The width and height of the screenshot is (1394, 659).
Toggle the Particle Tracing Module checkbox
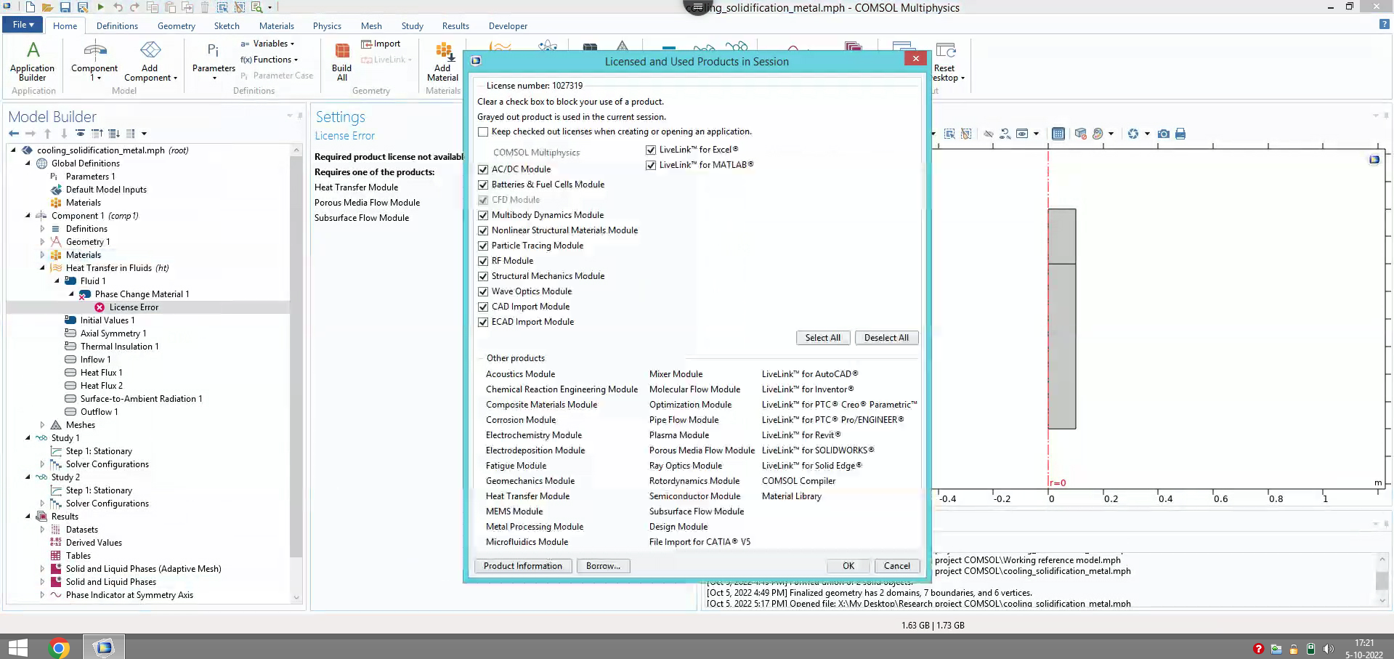point(483,246)
